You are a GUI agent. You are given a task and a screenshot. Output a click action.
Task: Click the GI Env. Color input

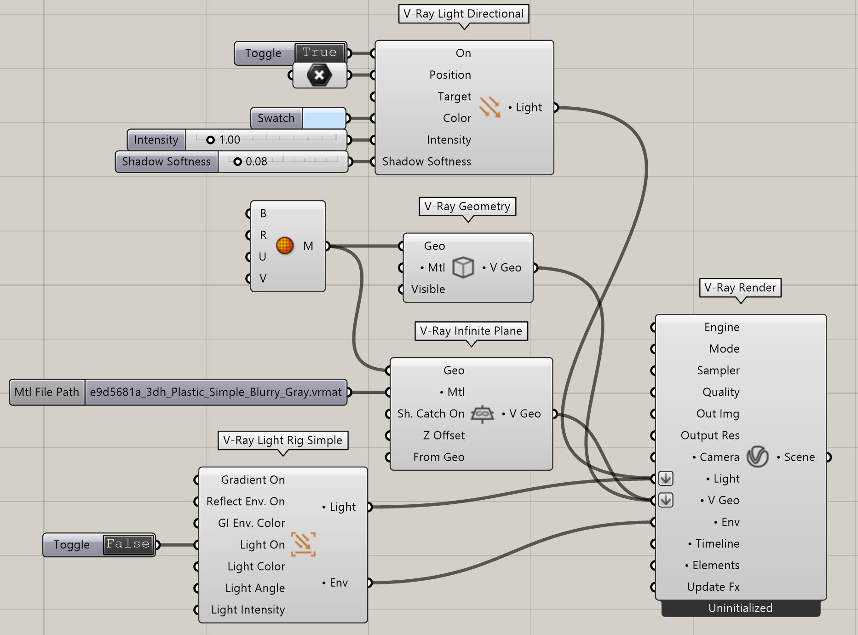pyautogui.click(x=251, y=523)
